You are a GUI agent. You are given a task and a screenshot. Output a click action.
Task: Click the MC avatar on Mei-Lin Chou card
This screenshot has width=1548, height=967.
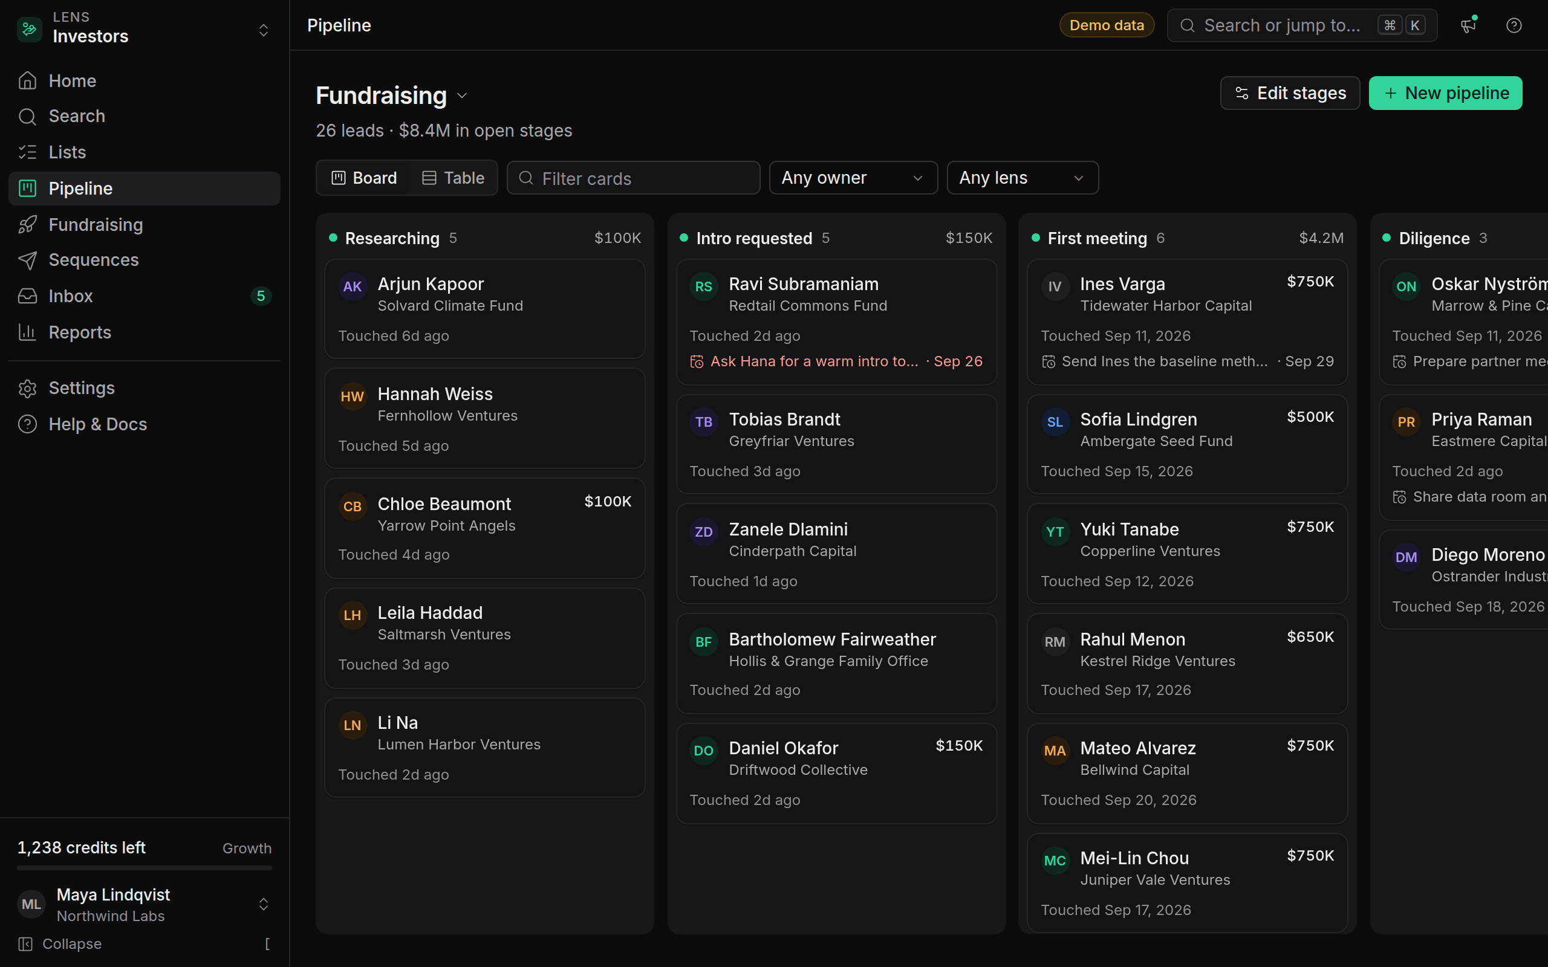coord(1055,861)
